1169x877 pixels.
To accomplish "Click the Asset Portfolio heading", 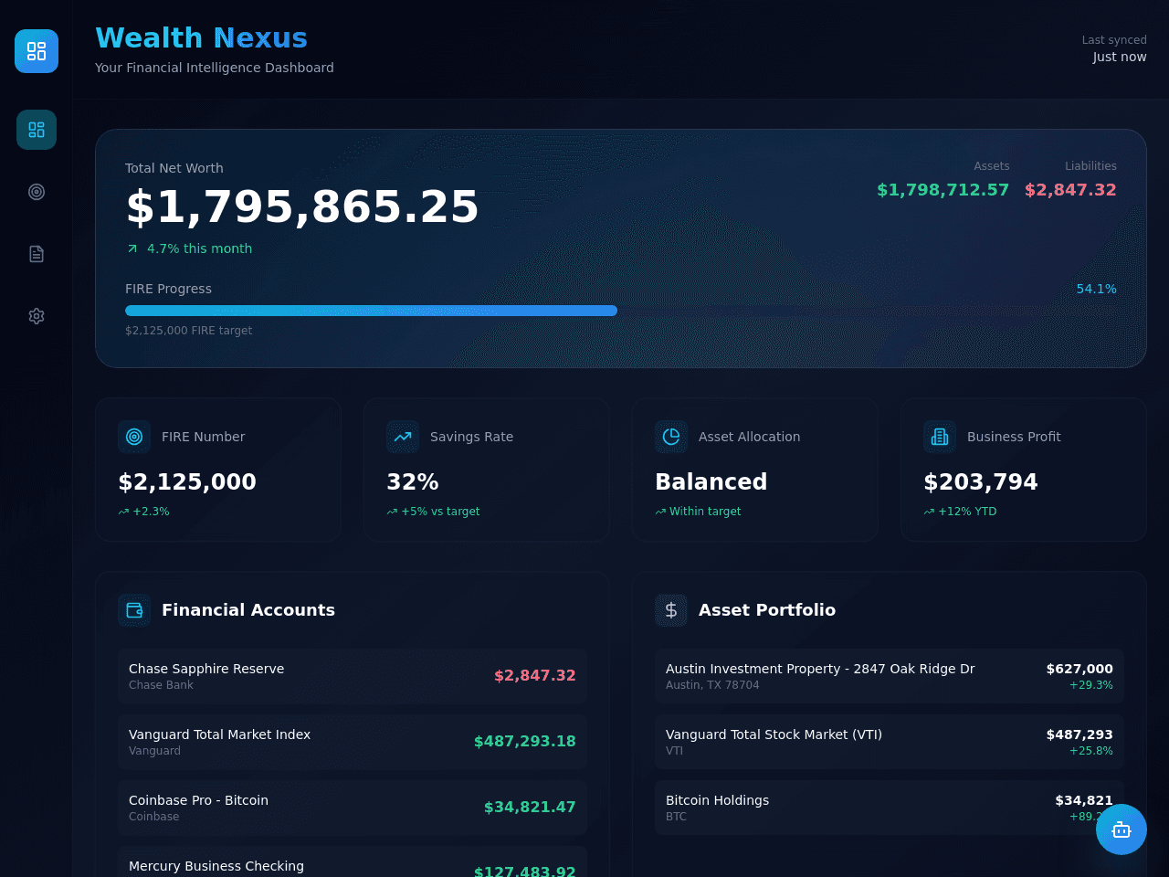I will (767, 610).
